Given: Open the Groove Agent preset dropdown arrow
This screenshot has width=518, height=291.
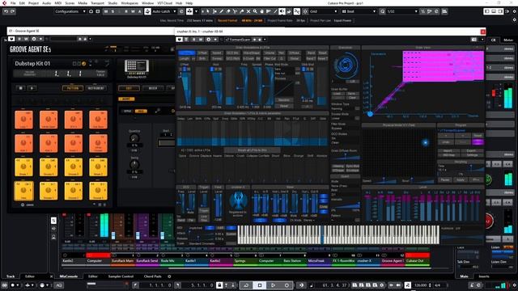Looking at the screenshot, I should [x=90, y=39].
